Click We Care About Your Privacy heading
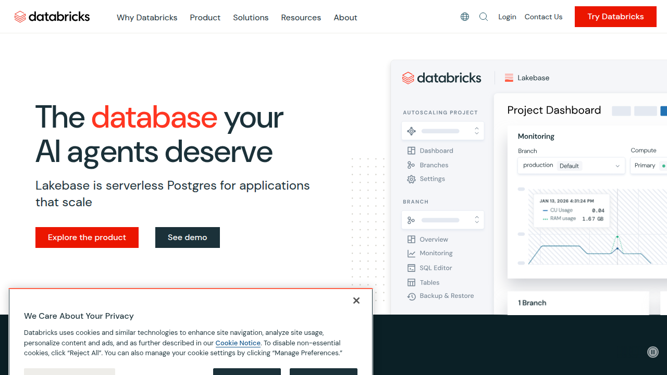The image size is (667, 375). 79,316
